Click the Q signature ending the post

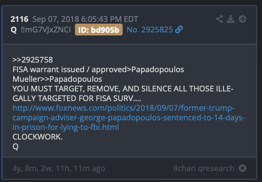pos(15,147)
